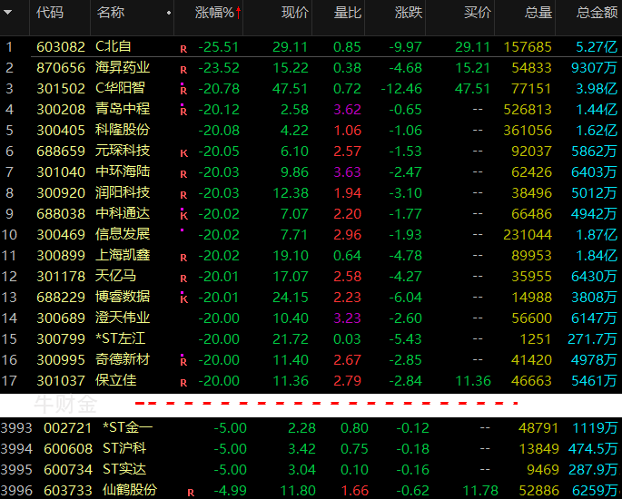The width and height of the screenshot is (622, 499).
Task: Click the R marker icon for C华阳智
Action: pos(183,91)
